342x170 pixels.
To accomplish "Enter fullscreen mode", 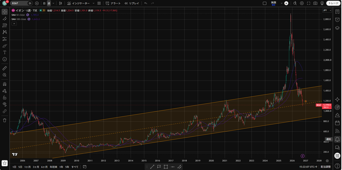I will pyautogui.click(x=308, y=3).
